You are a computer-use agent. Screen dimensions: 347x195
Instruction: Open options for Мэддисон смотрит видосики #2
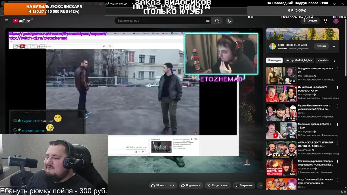click(338, 69)
